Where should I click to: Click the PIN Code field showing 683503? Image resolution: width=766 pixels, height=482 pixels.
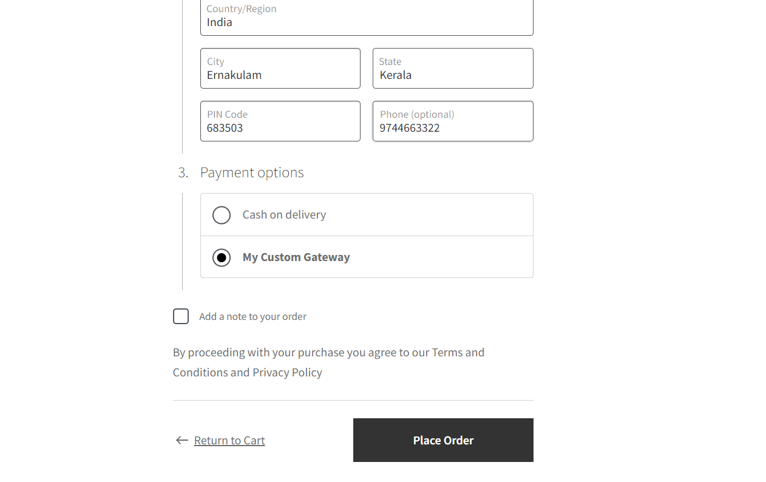280,121
